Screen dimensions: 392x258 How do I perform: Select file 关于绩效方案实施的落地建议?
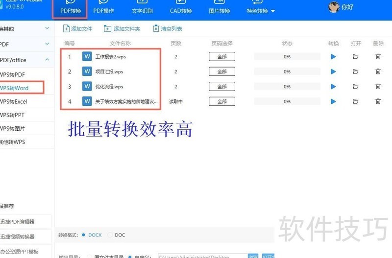pyautogui.click(x=126, y=101)
